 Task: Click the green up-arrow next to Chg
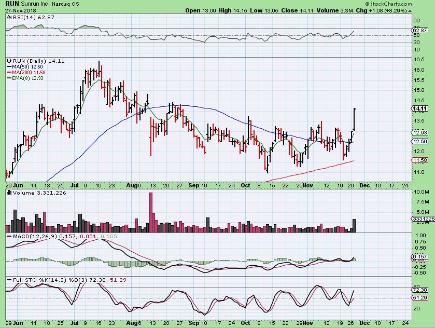tap(410, 11)
